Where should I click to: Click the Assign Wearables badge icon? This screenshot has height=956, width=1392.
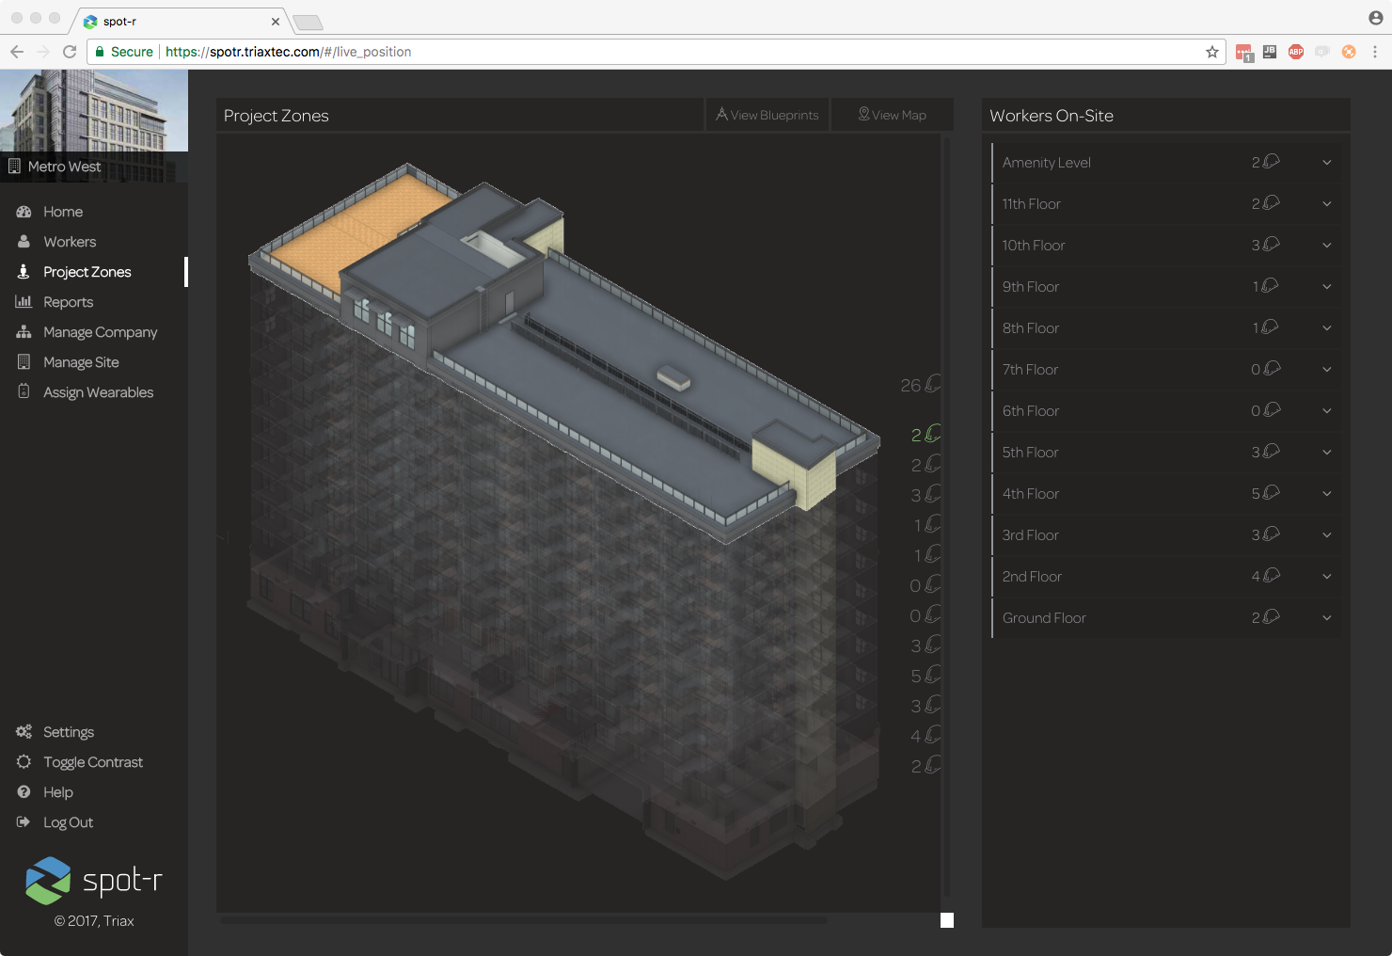pyautogui.click(x=24, y=391)
